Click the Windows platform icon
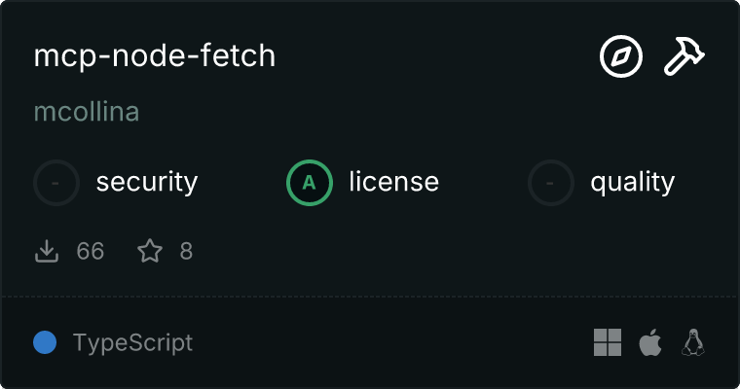 [608, 342]
